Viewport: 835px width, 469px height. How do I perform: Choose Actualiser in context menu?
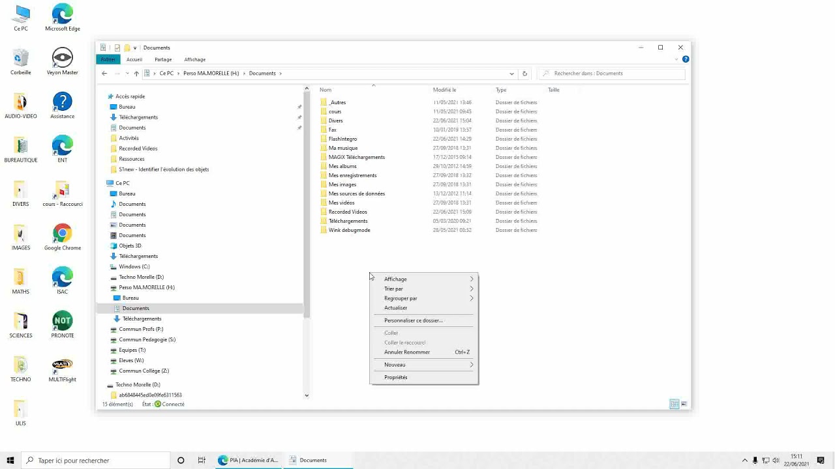coord(424,308)
